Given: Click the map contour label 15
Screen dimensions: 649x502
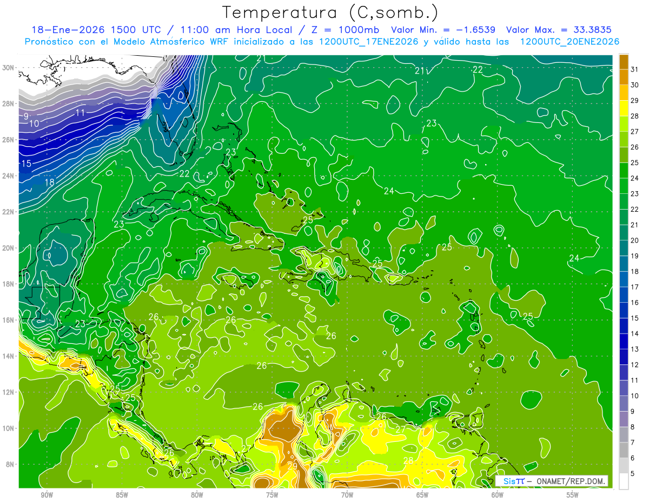Looking at the screenshot, I should [26, 164].
